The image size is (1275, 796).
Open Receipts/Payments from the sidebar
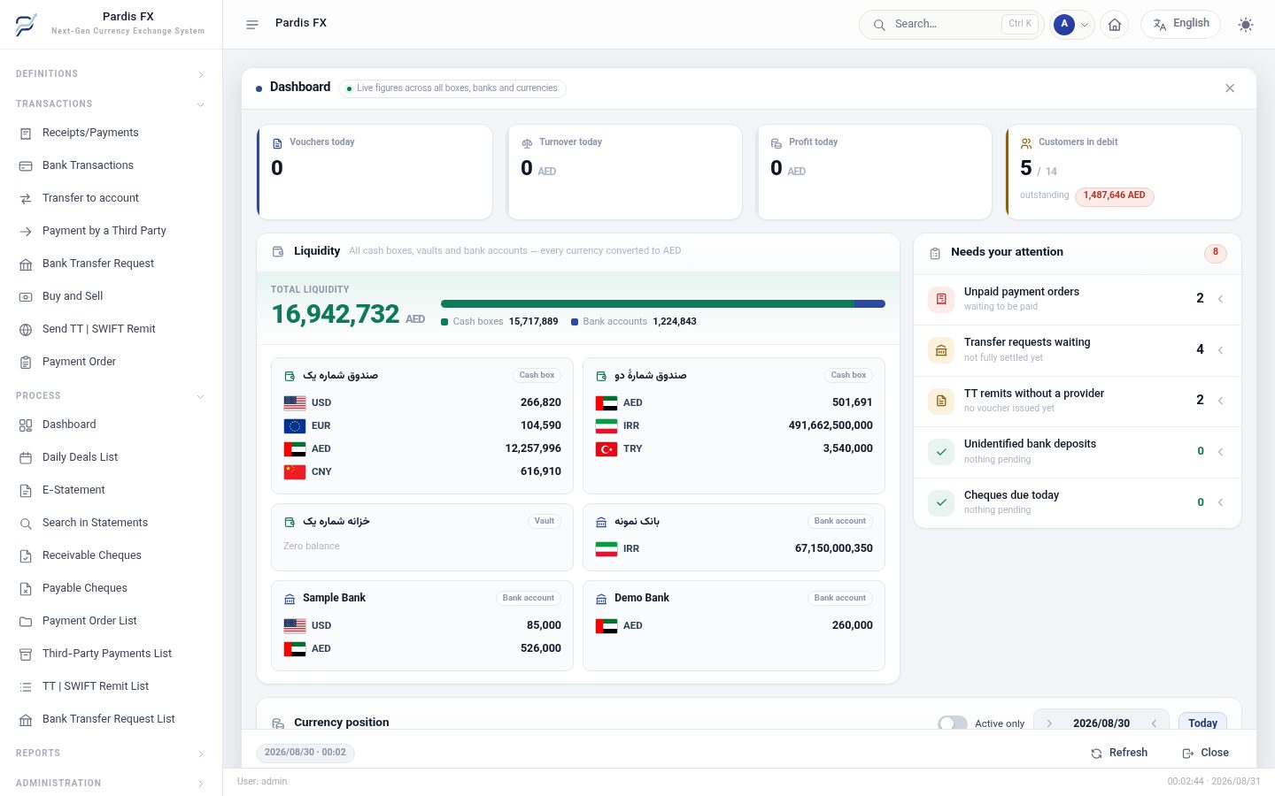coord(111,133)
